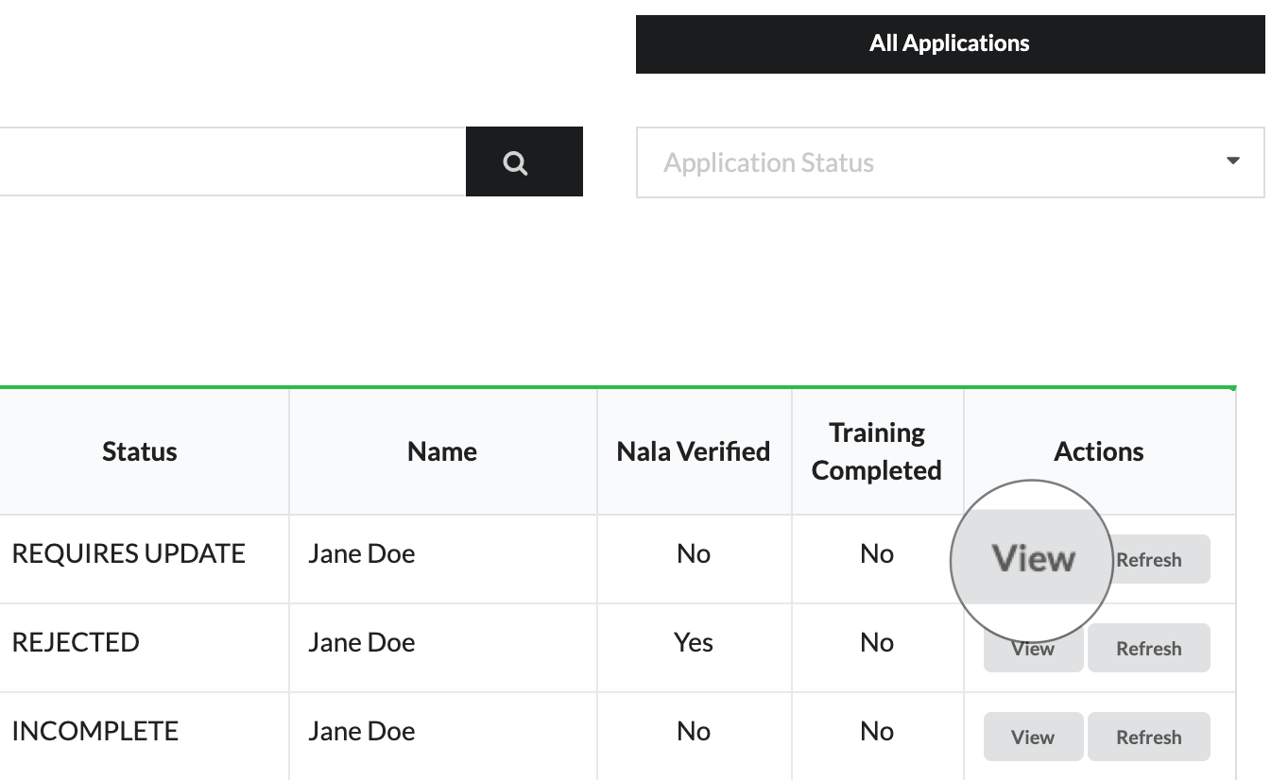The width and height of the screenshot is (1271, 780).
Task: Select the REQUIRES UPDATE status cell
Action: 129,553
